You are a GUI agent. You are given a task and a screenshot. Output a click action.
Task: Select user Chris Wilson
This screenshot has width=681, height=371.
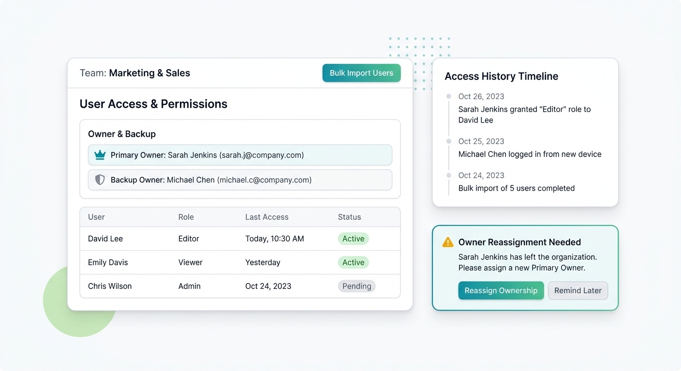click(x=110, y=286)
